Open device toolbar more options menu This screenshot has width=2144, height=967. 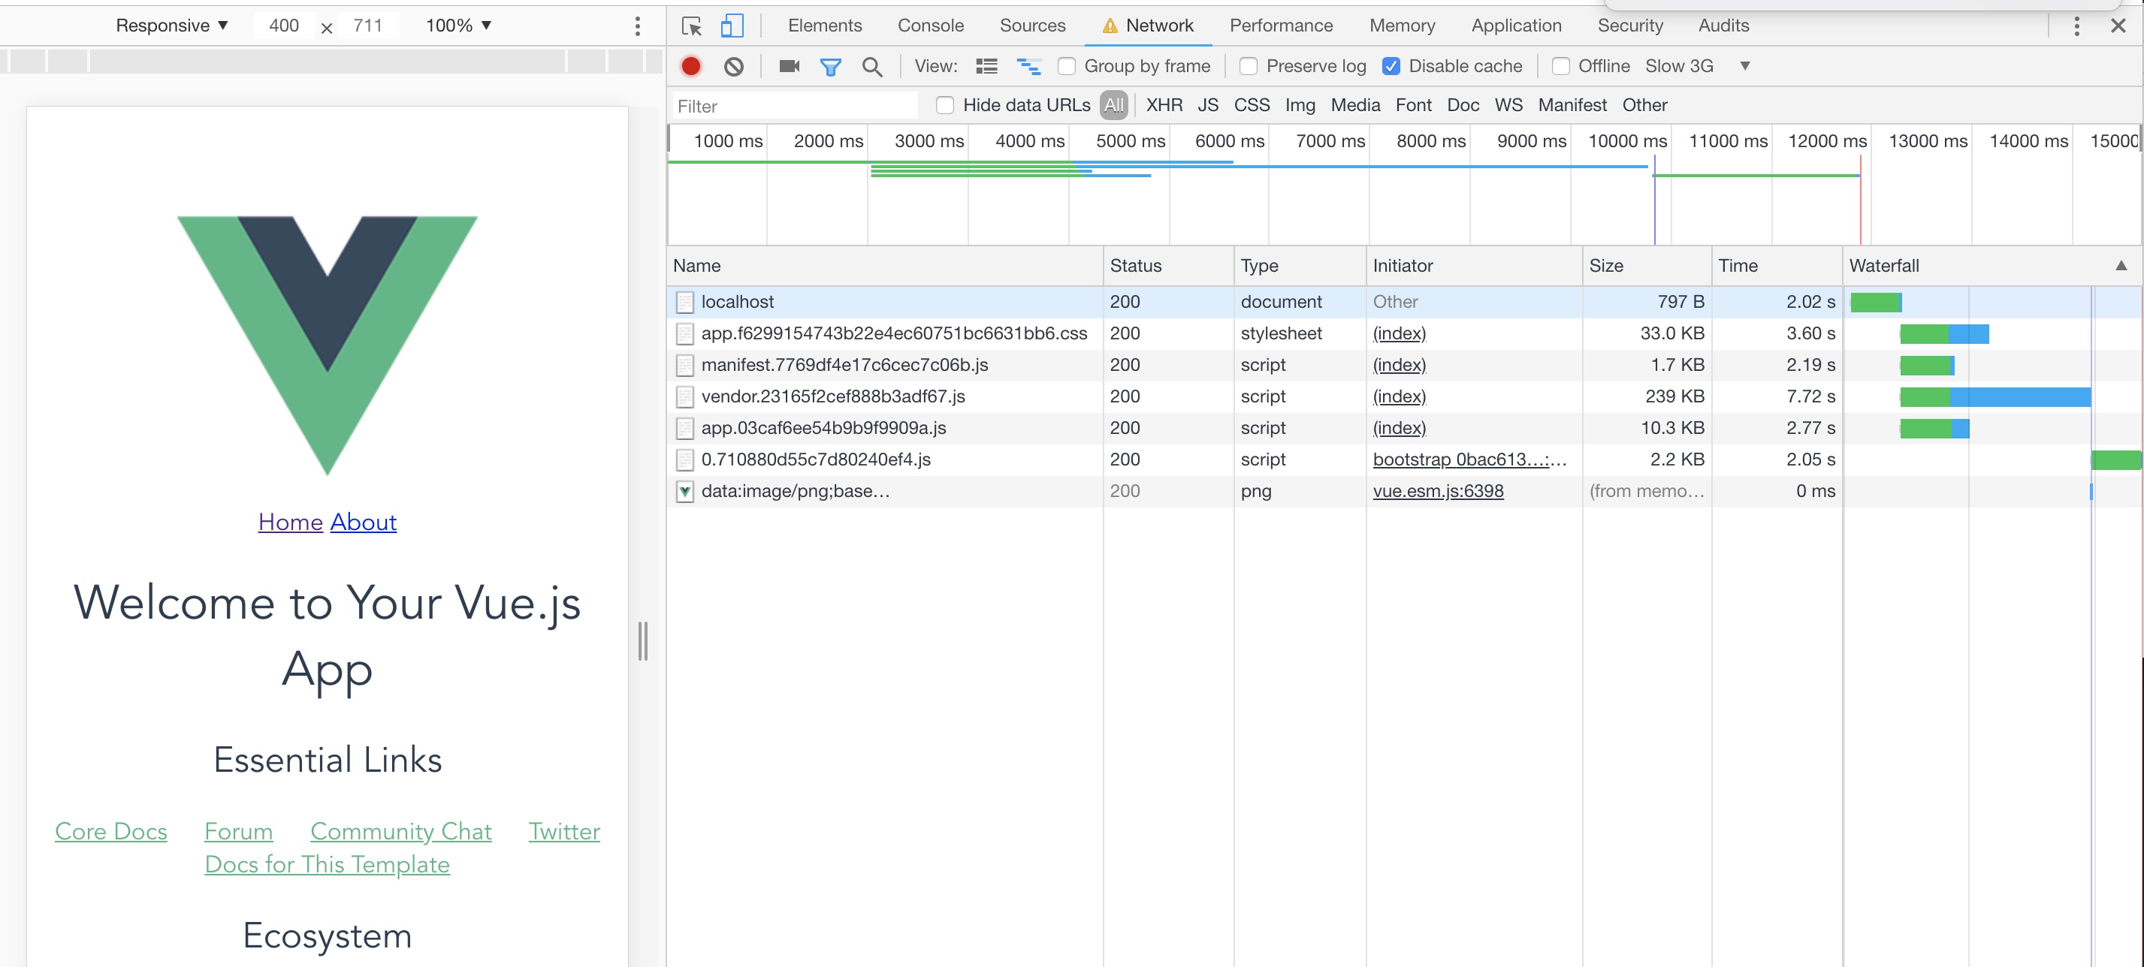point(638,26)
